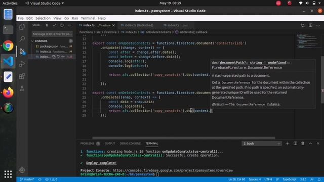Open Firebase Project Console URL in terminal
This screenshot has height=182, width=324.
pyautogui.click(x=173, y=170)
